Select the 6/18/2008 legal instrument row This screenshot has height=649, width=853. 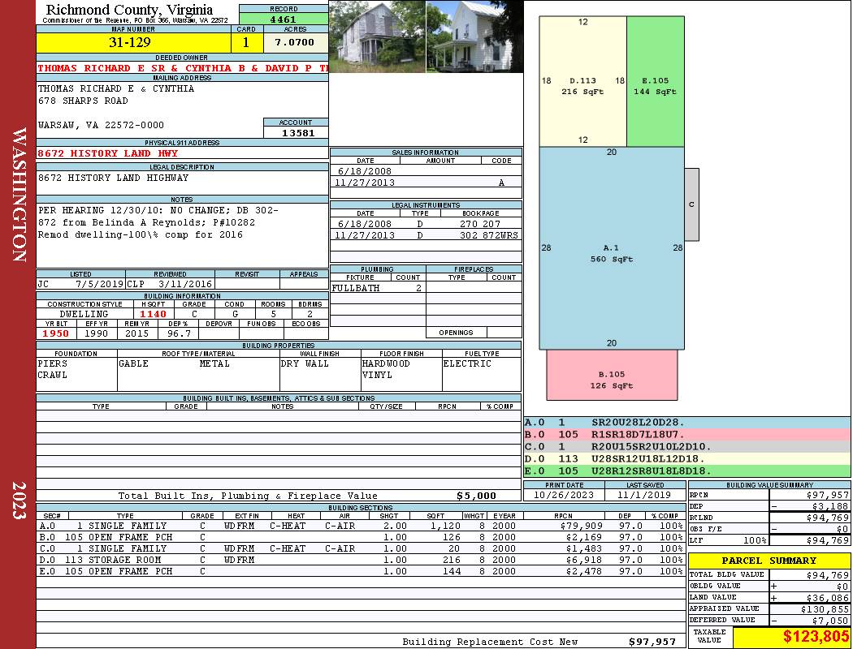(x=426, y=224)
